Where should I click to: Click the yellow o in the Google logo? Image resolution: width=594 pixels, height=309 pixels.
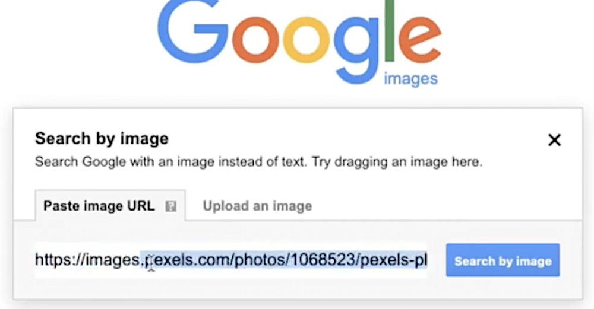[x=306, y=40]
